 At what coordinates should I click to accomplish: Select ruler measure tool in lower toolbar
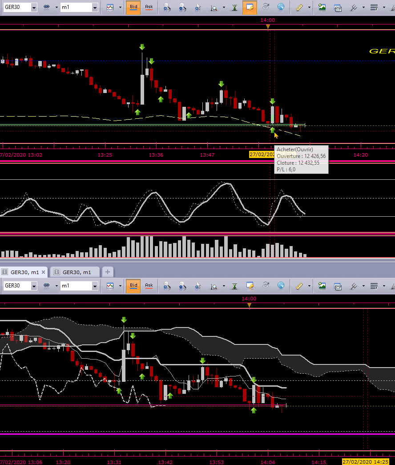click(299, 286)
